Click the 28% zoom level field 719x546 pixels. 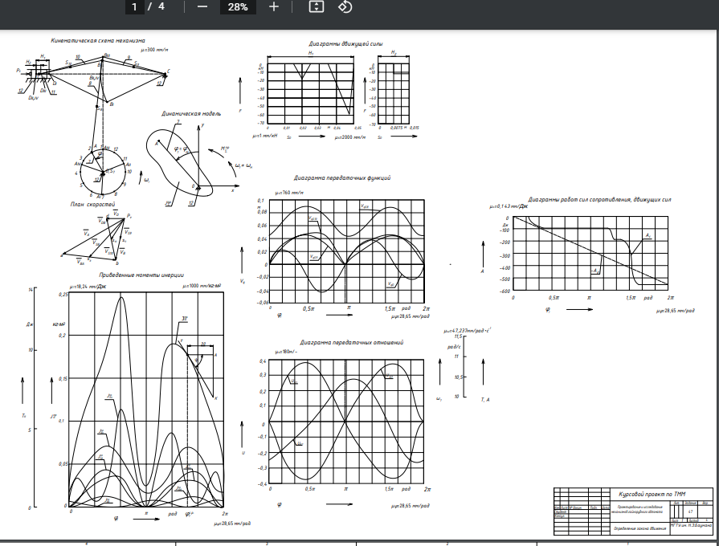click(x=238, y=7)
